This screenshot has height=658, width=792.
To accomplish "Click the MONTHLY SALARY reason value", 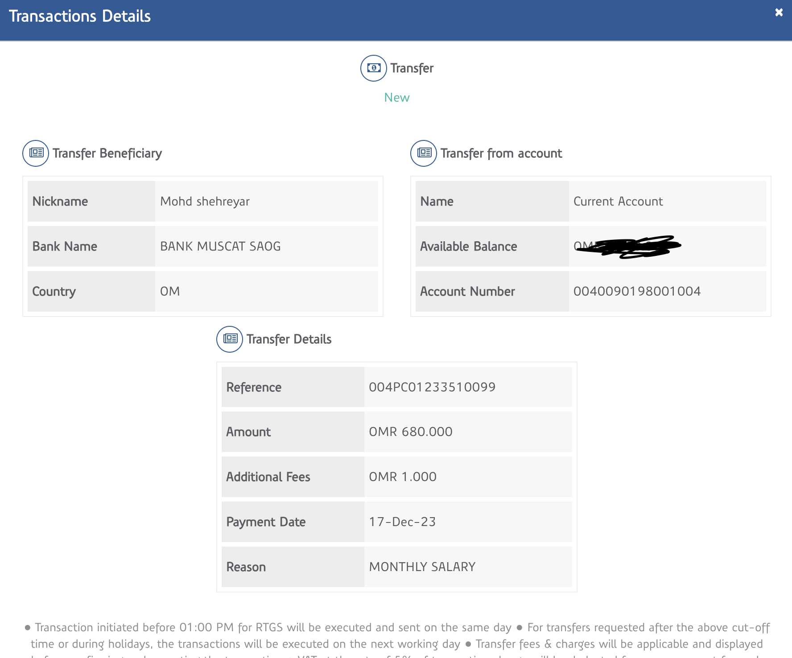I will point(422,567).
